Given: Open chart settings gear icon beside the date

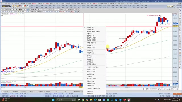Looking at the screenshot, I should pyautogui.click(x=71, y=10).
